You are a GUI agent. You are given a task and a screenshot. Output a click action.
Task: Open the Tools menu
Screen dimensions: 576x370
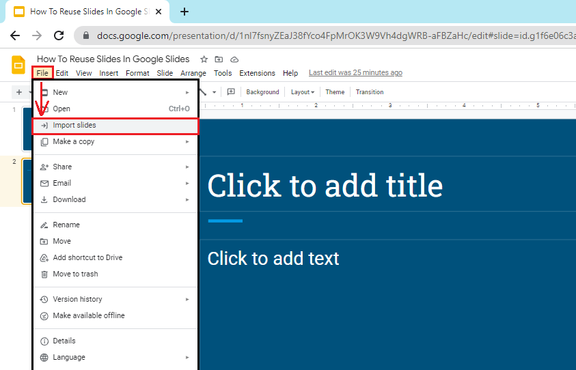click(x=223, y=73)
